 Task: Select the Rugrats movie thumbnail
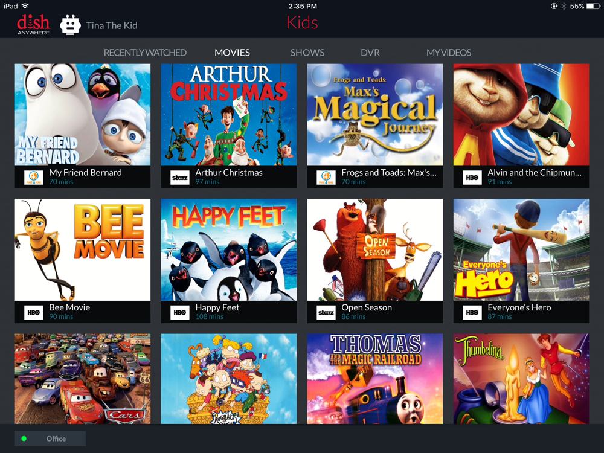coord(229,379)
